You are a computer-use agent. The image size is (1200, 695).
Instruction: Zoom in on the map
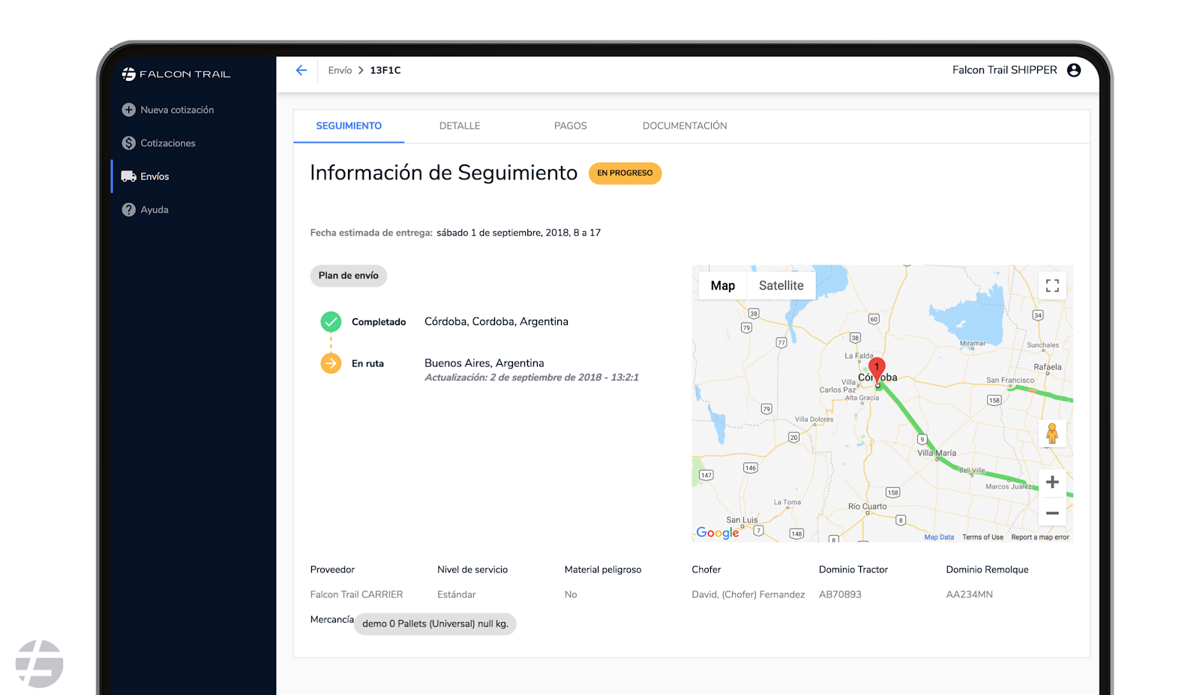tap(1052, 482)
